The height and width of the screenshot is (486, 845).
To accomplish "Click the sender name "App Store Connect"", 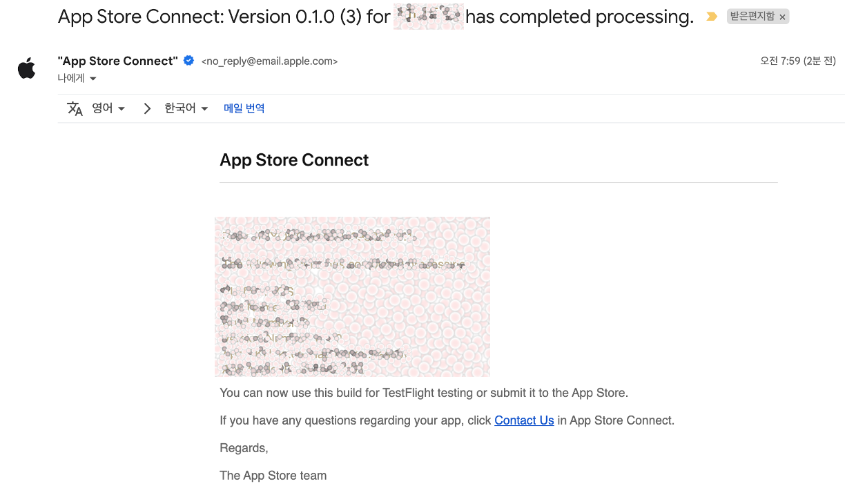I will 118,61.
